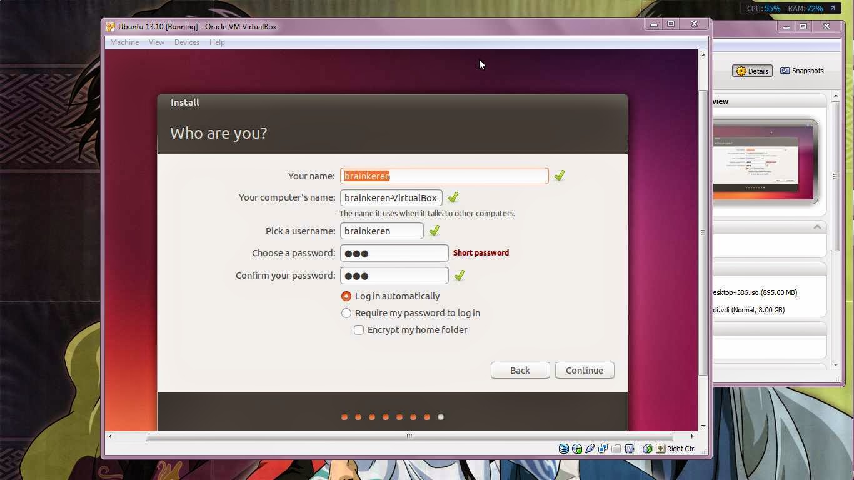Click the gear icon on the Details button
The width and height of the screenshot is (854, 480).
(x=741, y=71)
